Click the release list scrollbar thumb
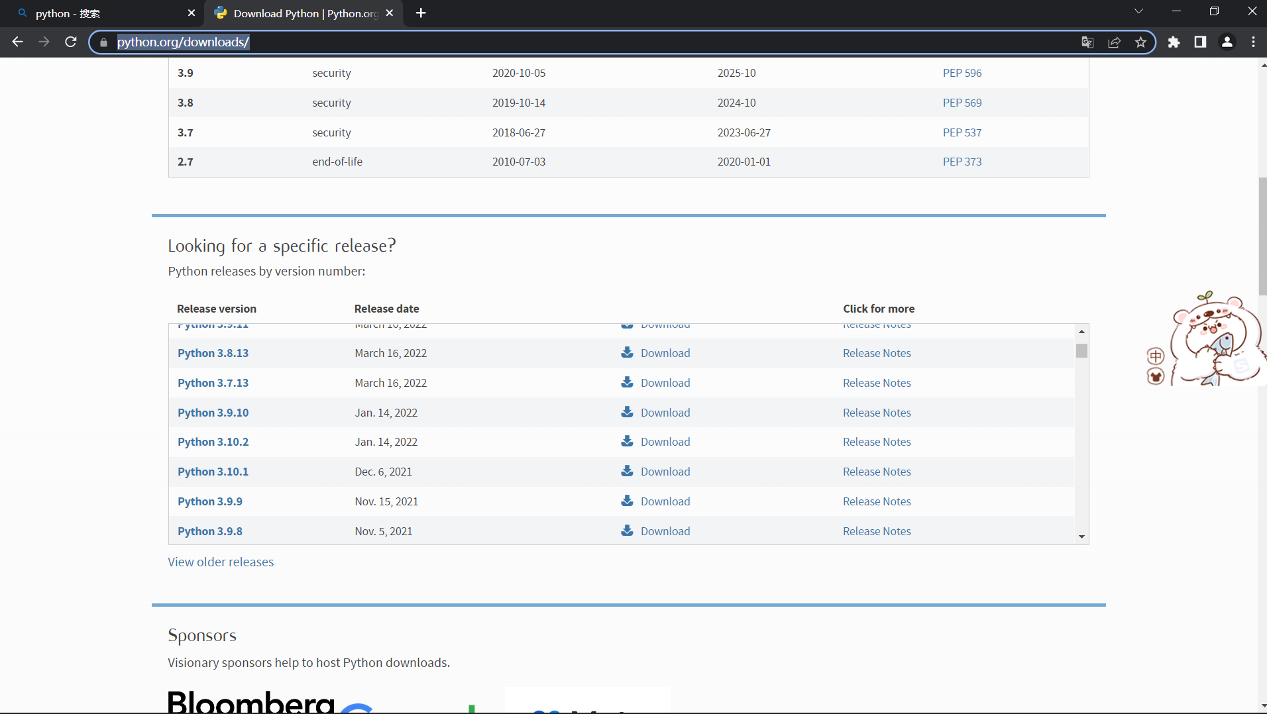Screen dimensions: 1267x714 click(1081, 351)
